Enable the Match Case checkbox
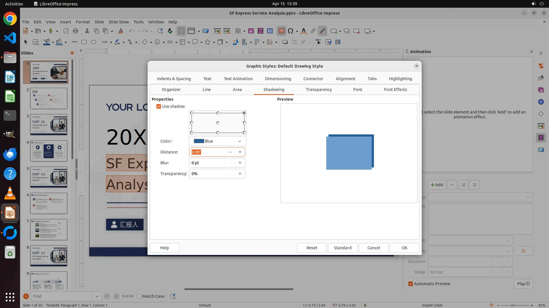The height and width of the screenshot is (308, 549). click(x=139, y=296)
